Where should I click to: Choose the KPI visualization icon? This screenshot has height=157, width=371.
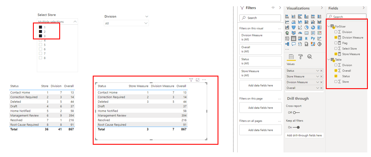(x=319, y=33)
